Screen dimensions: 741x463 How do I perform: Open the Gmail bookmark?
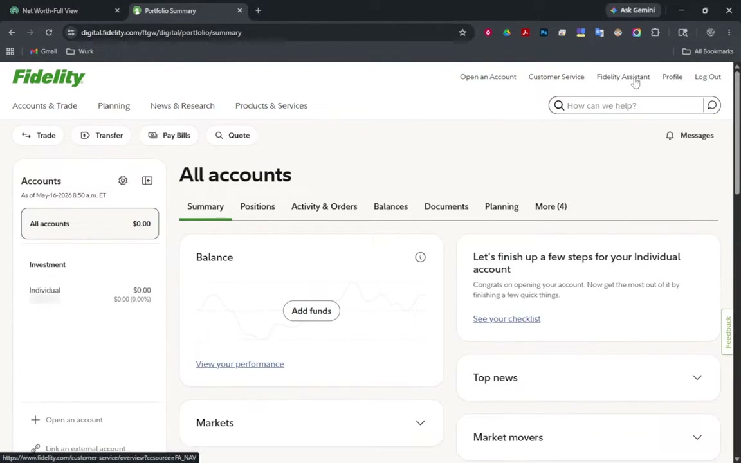43,51
